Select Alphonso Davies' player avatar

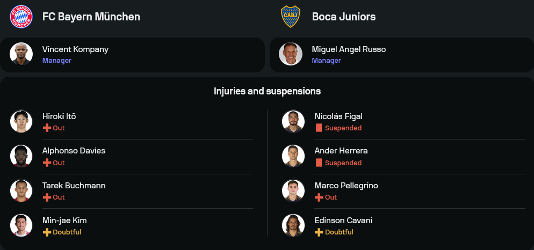(21, 156)
